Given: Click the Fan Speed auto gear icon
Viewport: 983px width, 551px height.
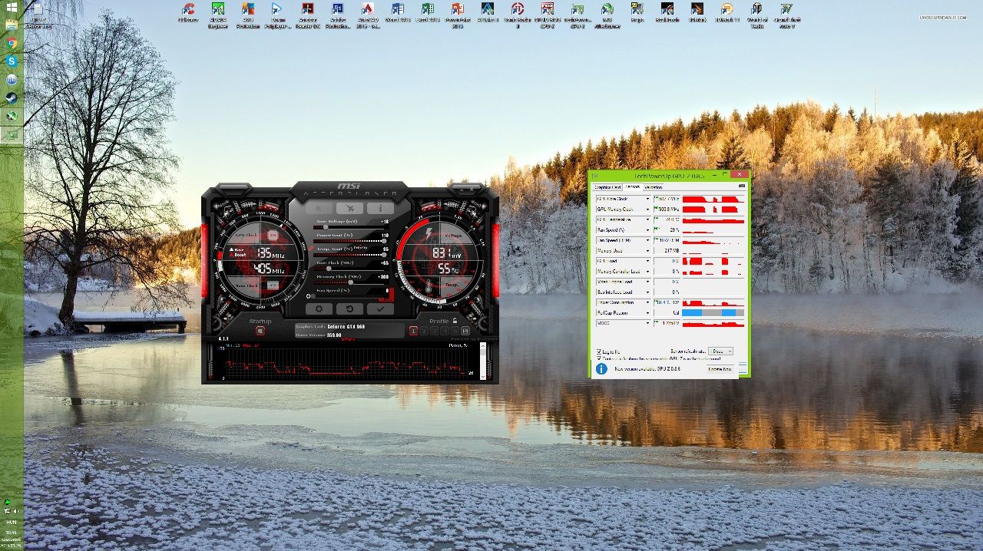Looking at the screenshot, I should click(309, 296).
